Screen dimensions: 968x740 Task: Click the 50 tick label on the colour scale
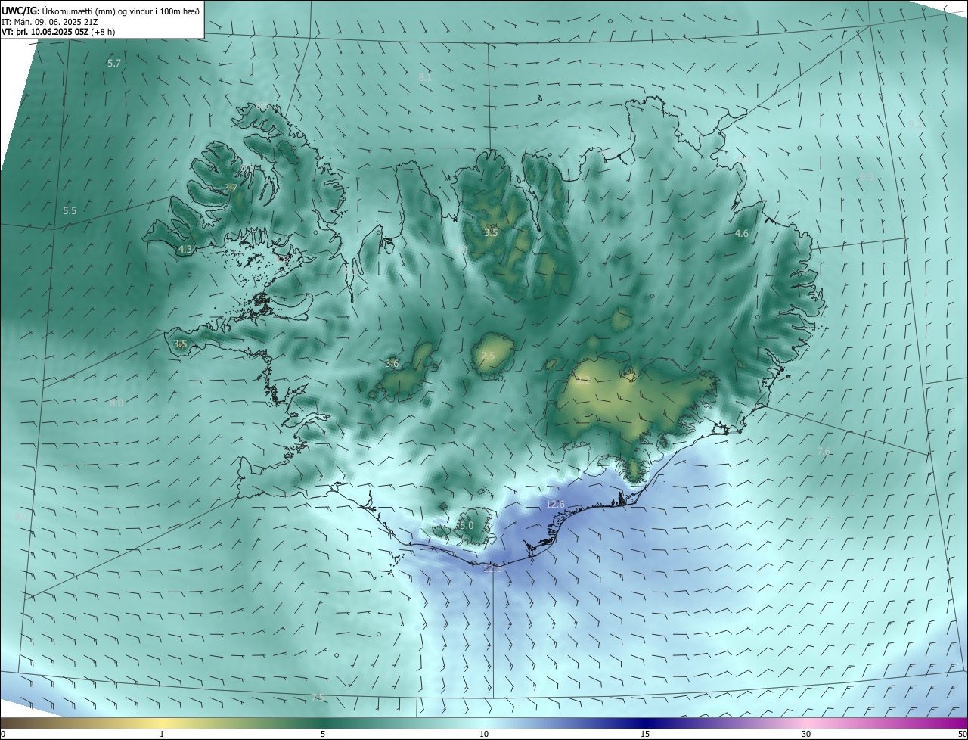[x=962, y=734]
